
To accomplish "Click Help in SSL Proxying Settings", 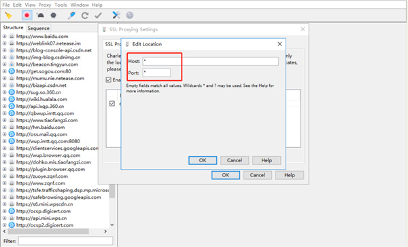I will (x=290, y=175).
